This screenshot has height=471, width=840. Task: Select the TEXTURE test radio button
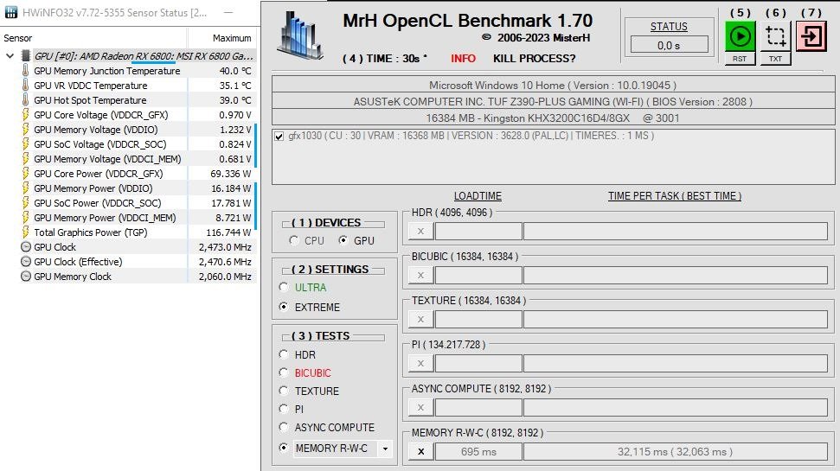pos(284,391)
